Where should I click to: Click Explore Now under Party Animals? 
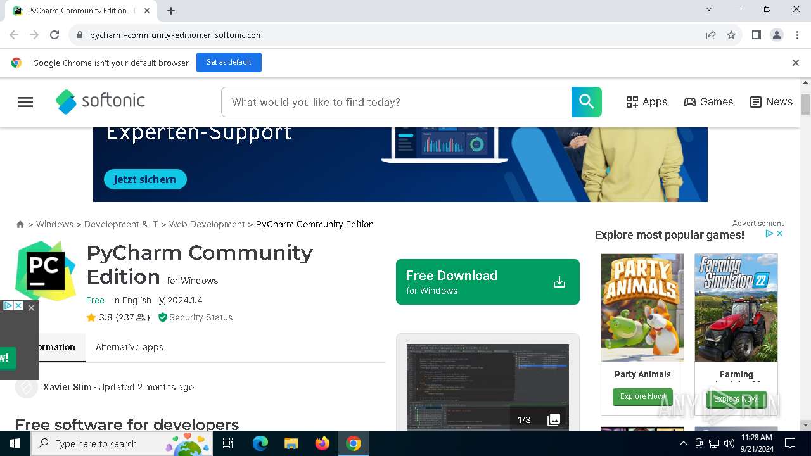click(642, 396)
